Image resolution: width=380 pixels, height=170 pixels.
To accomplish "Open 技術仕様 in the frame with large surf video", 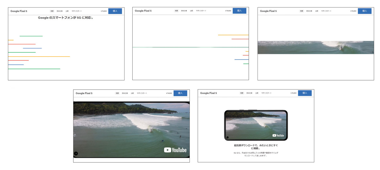I will point(125,93).
